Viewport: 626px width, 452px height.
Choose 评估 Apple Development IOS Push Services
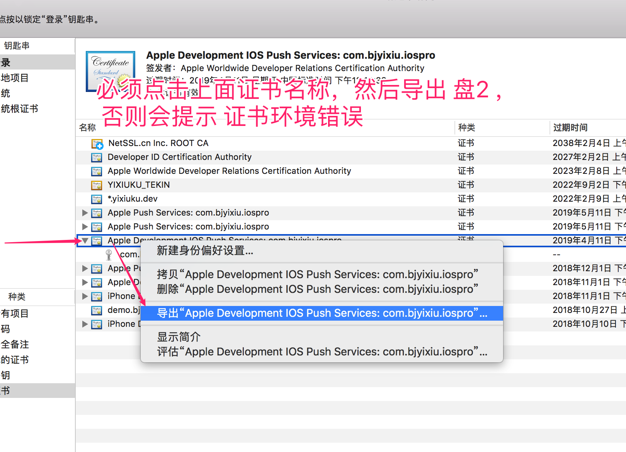click(322, 352)
